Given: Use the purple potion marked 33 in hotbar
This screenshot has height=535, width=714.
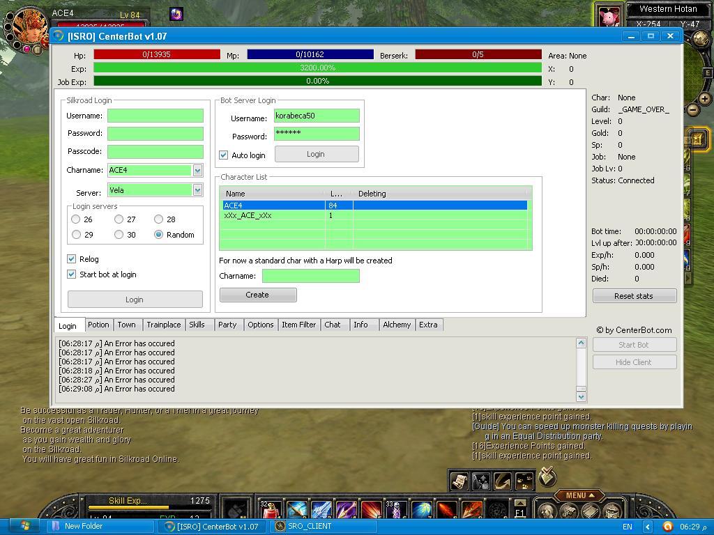Looking at the screenshot, I should [x=396, y=510].
